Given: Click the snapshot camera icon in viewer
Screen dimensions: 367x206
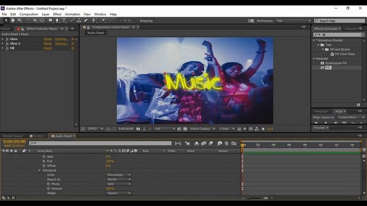Looking at the screenshot, I should (138, 129).
